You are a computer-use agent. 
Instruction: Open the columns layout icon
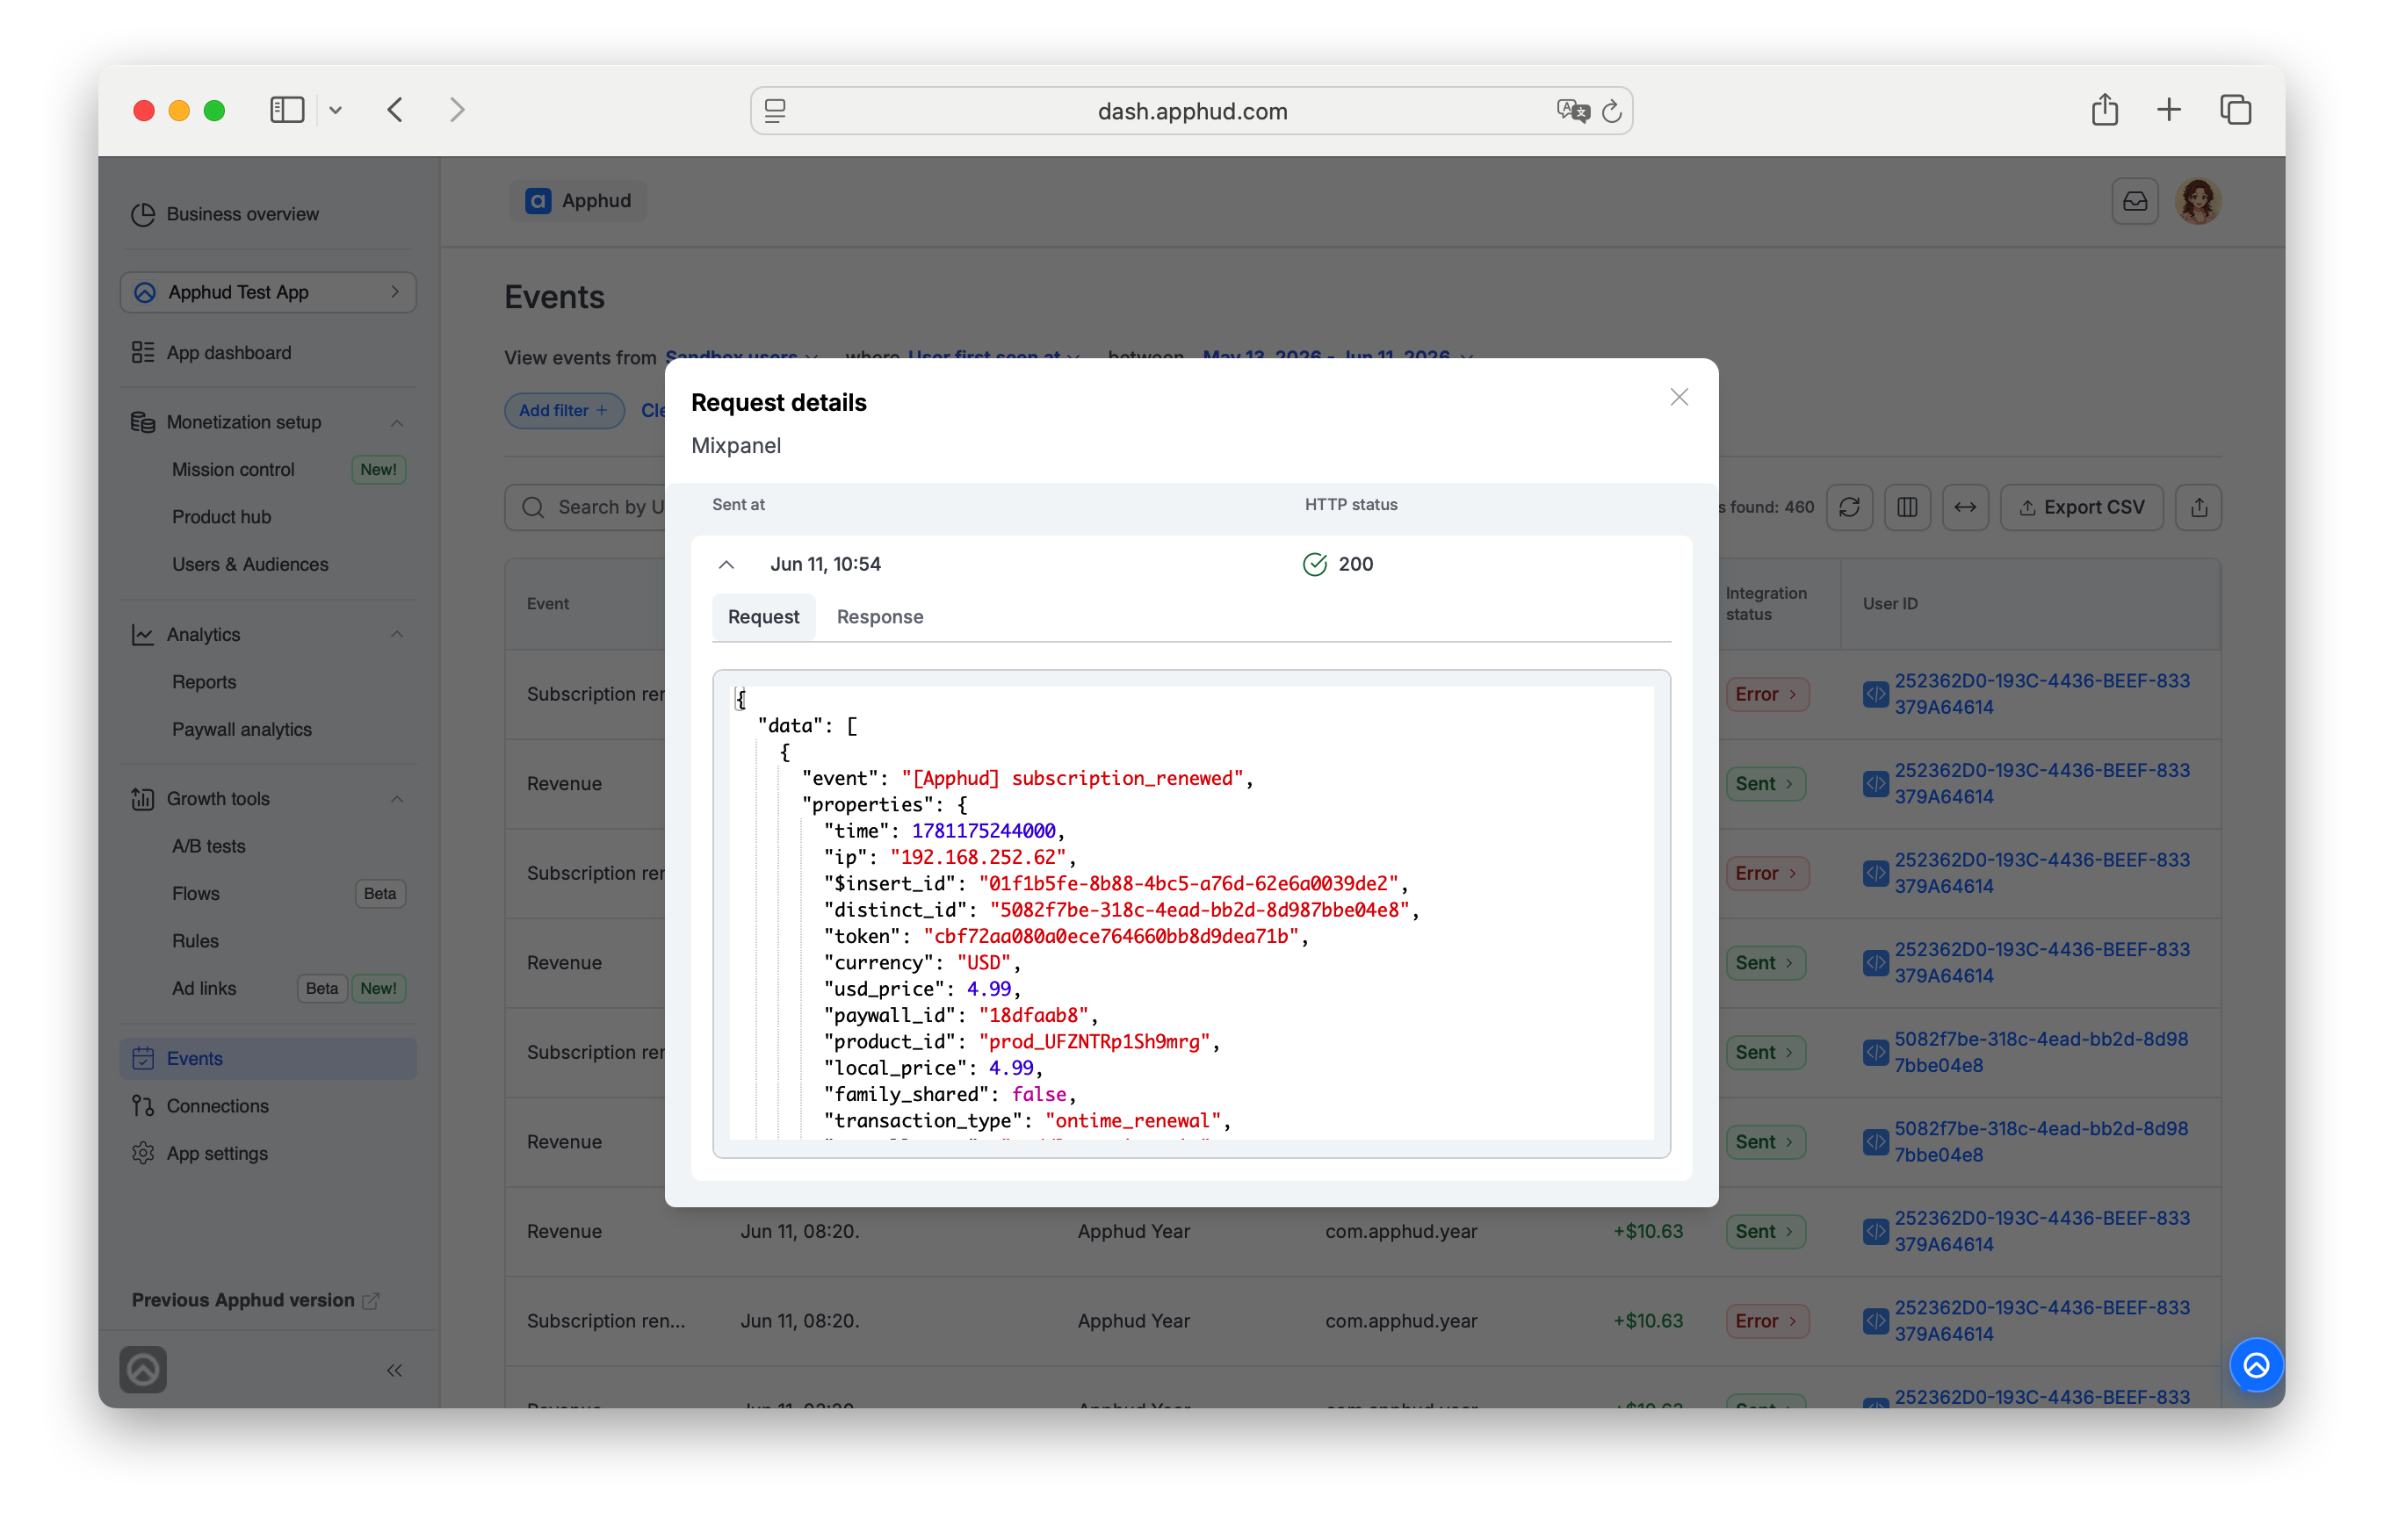click(1907, 507)
